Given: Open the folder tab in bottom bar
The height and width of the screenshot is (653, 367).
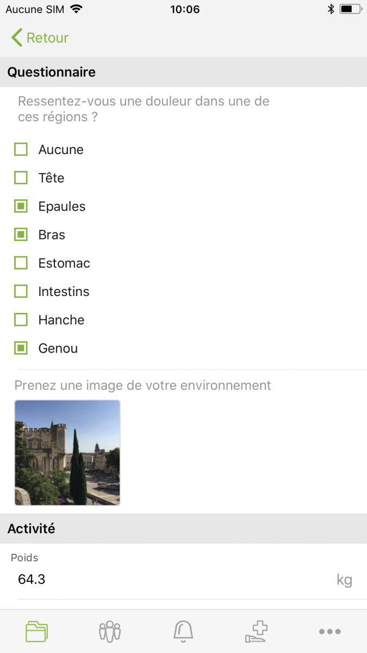Looking at the screenshot, I should click(36, 631).
